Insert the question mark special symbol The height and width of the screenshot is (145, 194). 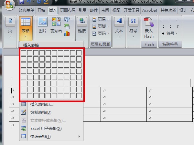(178, 26)
